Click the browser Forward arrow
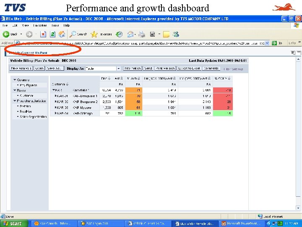Image resolution: width=302 pixels, height=227 pixels. (x=29, y=34)
